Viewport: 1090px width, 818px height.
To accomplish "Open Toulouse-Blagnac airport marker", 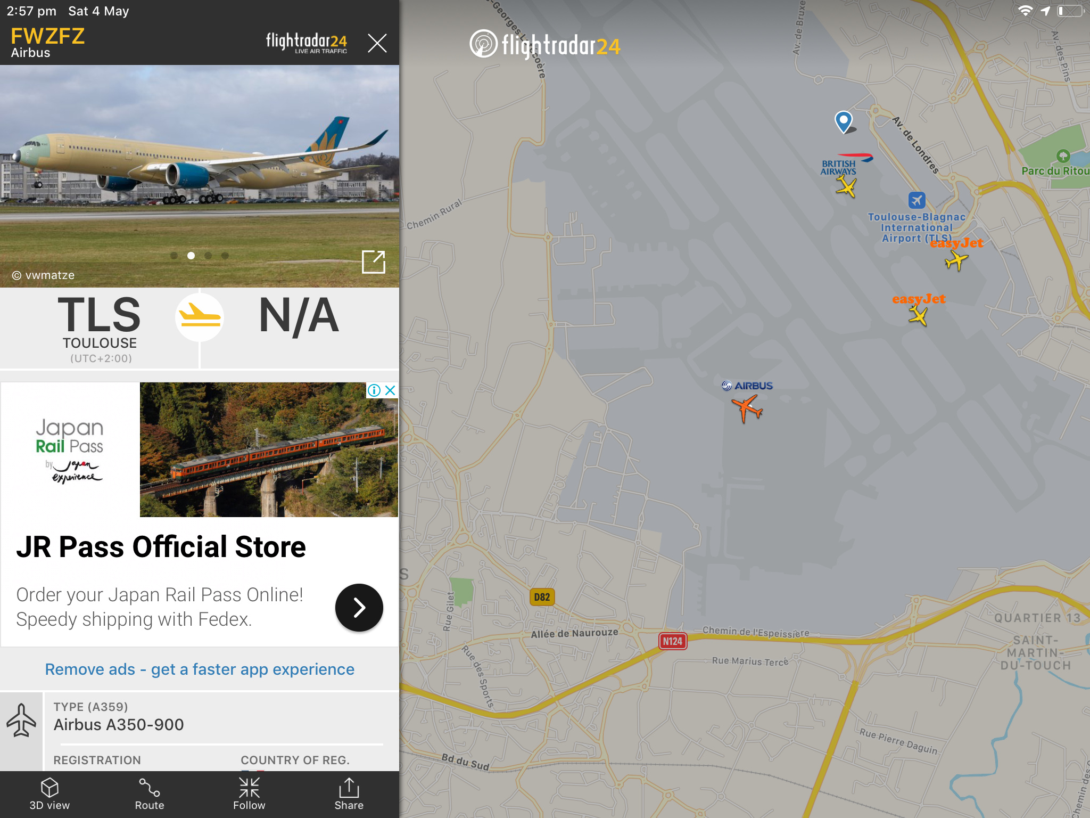I will pyautogui.click(x=916, y=200).
